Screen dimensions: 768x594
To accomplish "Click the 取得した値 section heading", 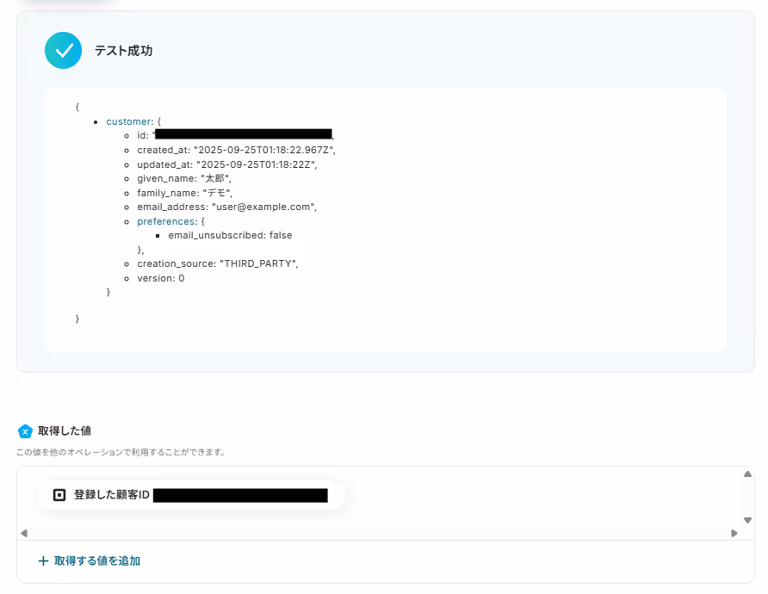I will (65, 431).
